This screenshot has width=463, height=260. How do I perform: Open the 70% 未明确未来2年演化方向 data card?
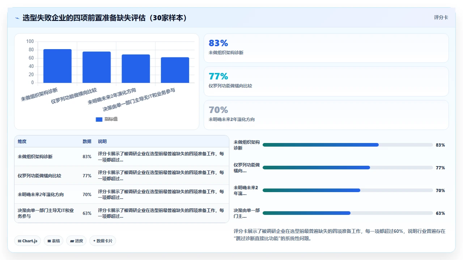[x=326, y=115]
